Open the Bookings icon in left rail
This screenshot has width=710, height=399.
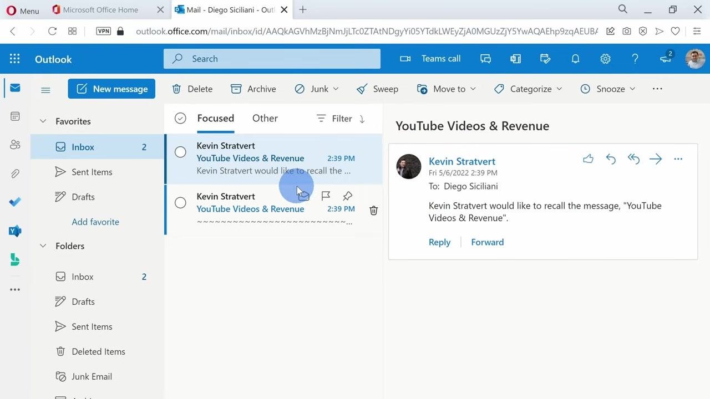click(x=15, y=260)
